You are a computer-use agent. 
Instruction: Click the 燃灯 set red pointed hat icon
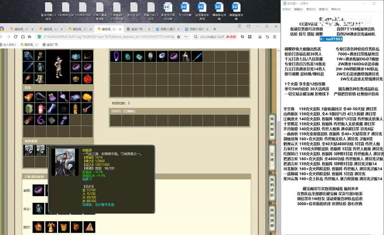[x=89, y=227]
